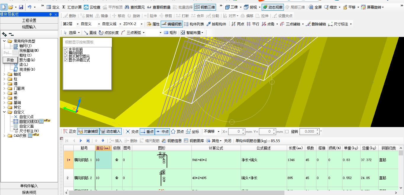
Task: Choose 两点 two-point axis tool
Action: 238,24
